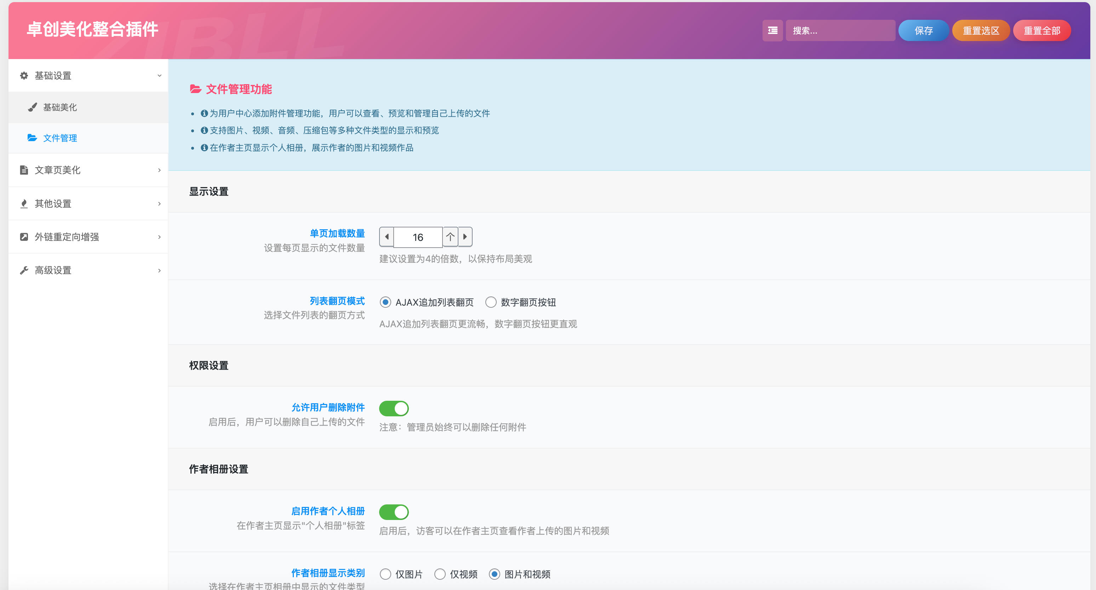Click the gear icon beside 基础设置

(24, 76)
